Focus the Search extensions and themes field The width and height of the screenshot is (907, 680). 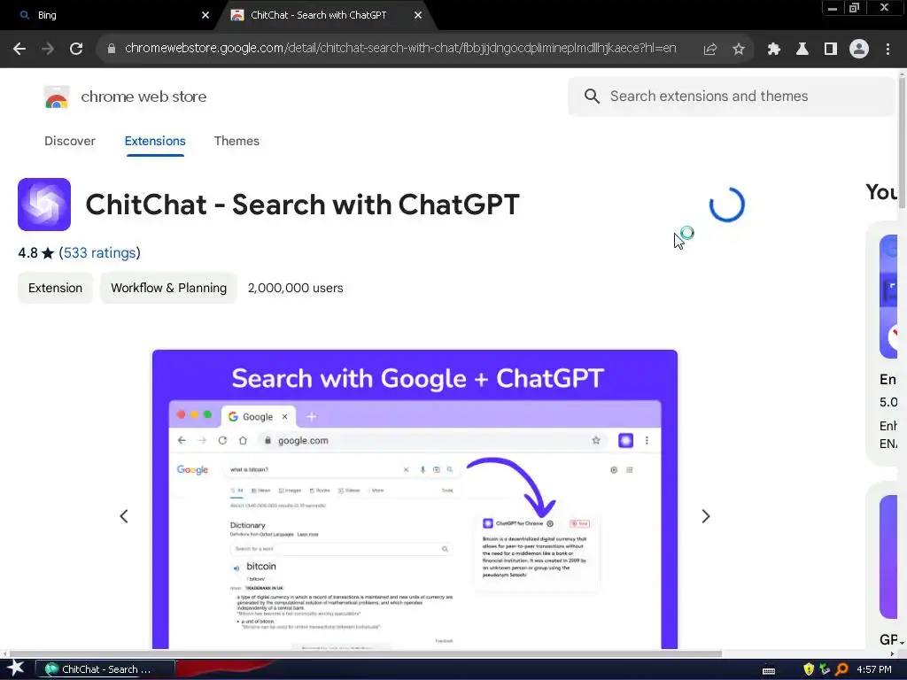coord(731,96)
